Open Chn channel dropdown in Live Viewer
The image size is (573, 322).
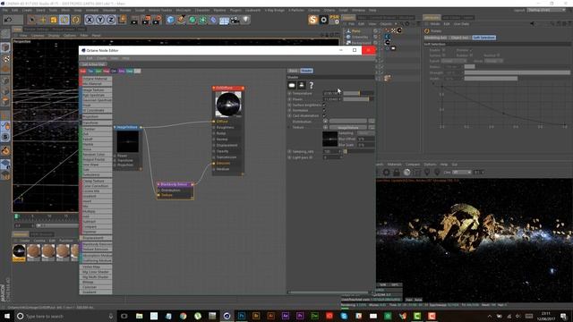click(x=462, y=173)
